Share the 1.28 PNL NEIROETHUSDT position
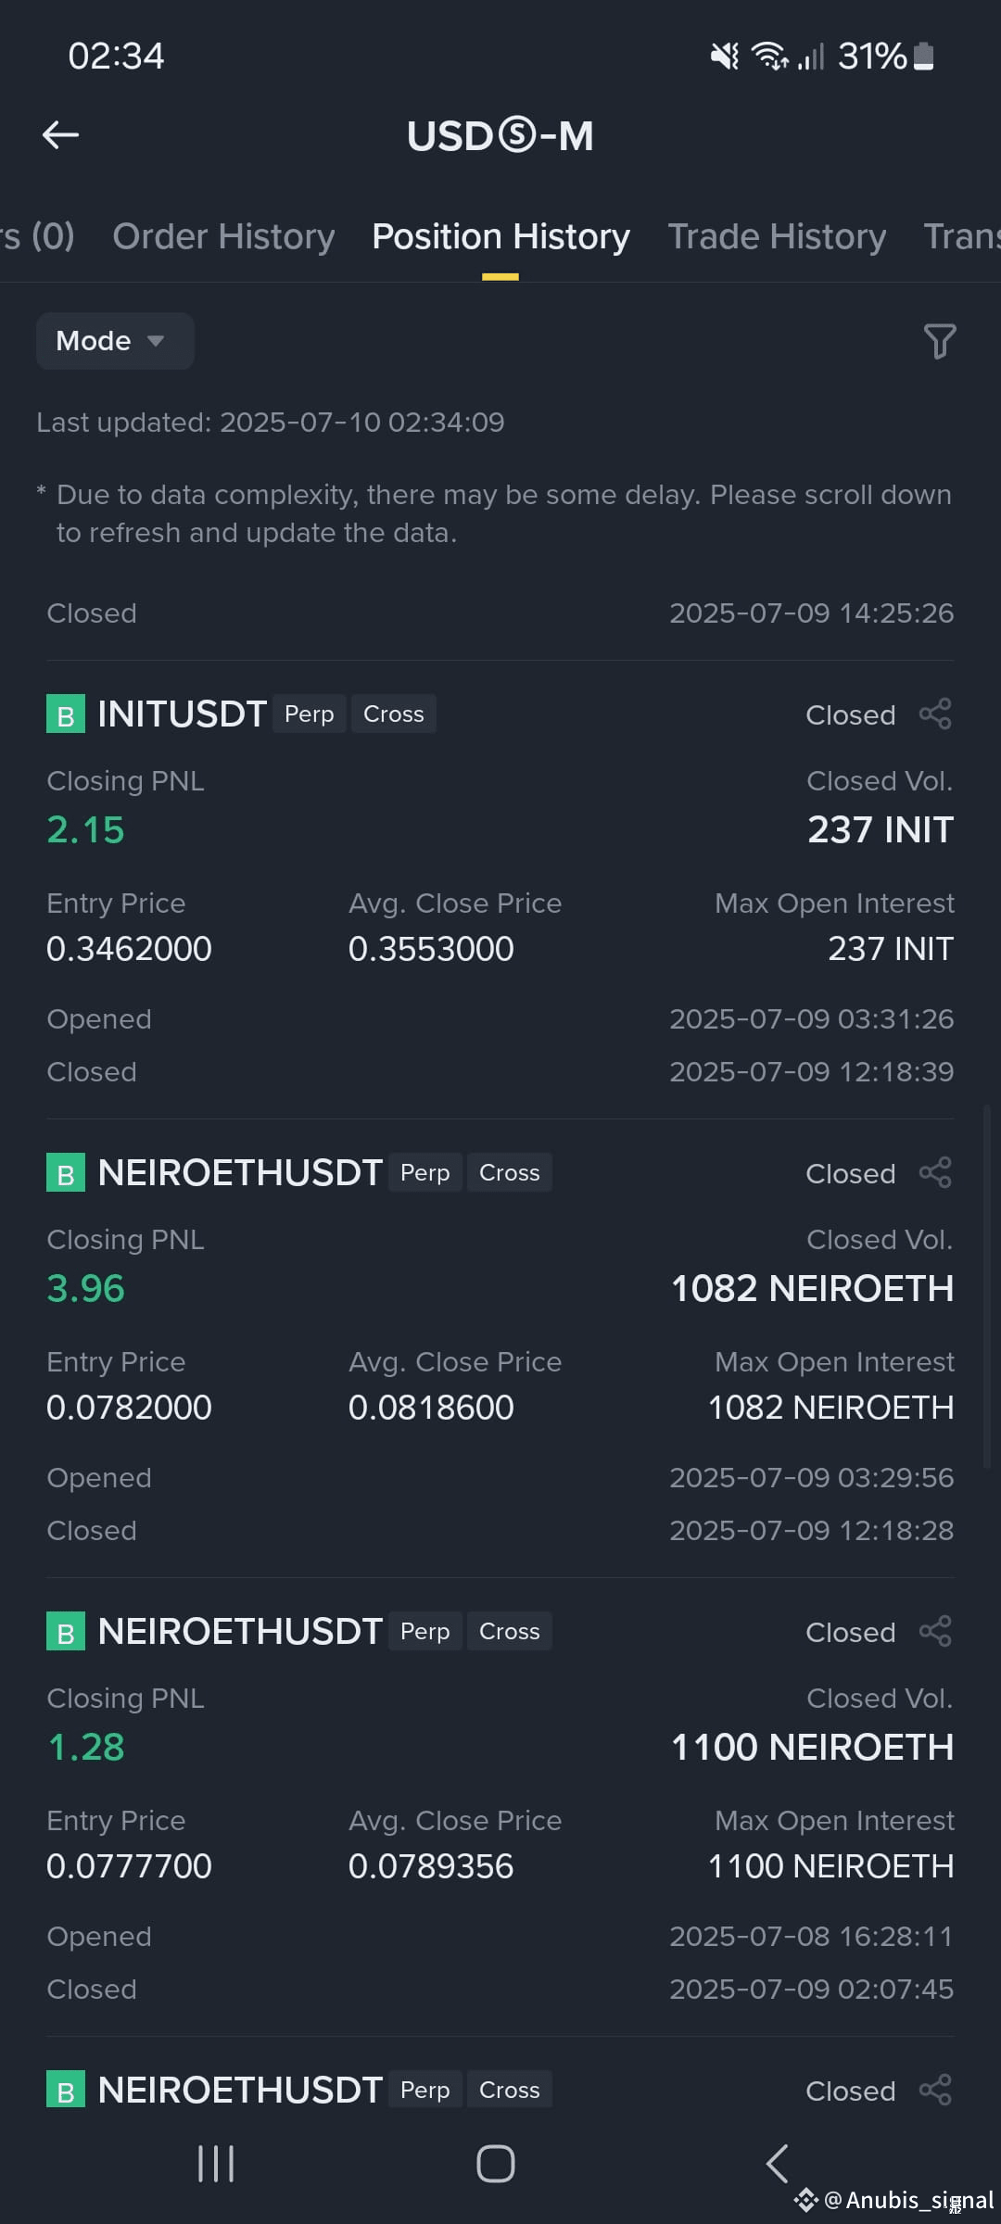 (935, 1632)
